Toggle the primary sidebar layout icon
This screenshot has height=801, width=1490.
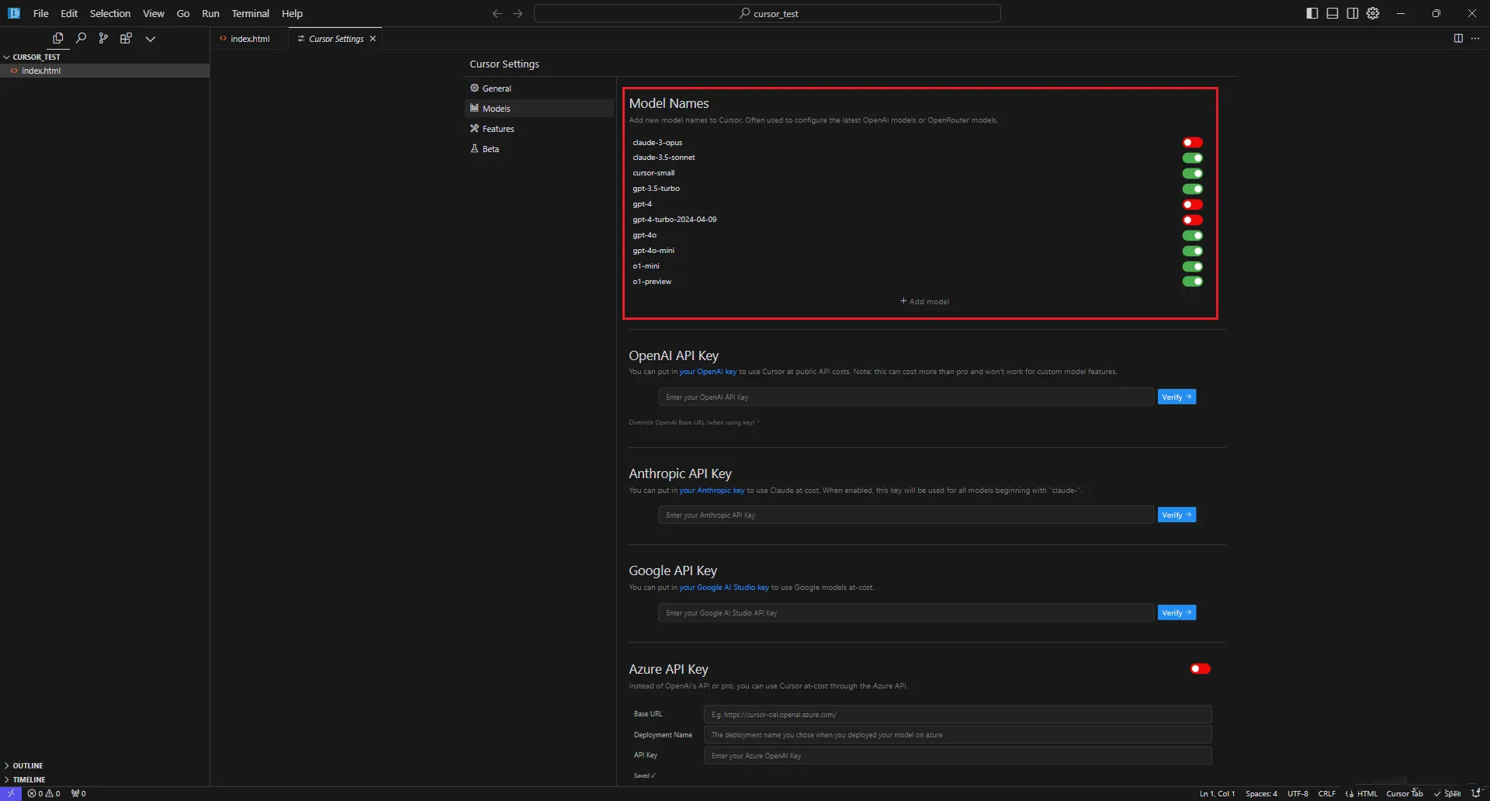[1312, 13]
